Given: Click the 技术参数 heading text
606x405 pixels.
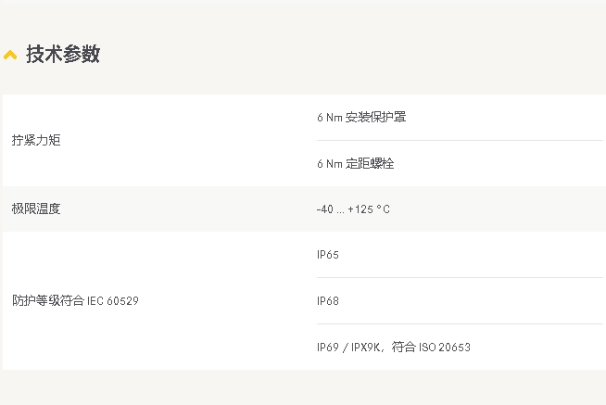Looking at the screenshot, I should [x=63, y=54].
